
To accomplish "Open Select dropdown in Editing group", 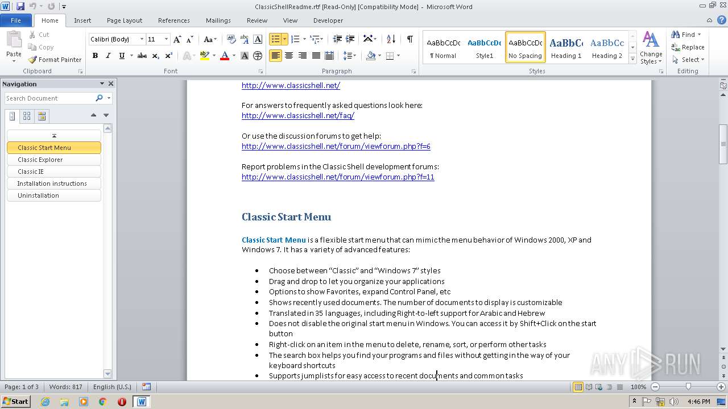I will 688,60.
